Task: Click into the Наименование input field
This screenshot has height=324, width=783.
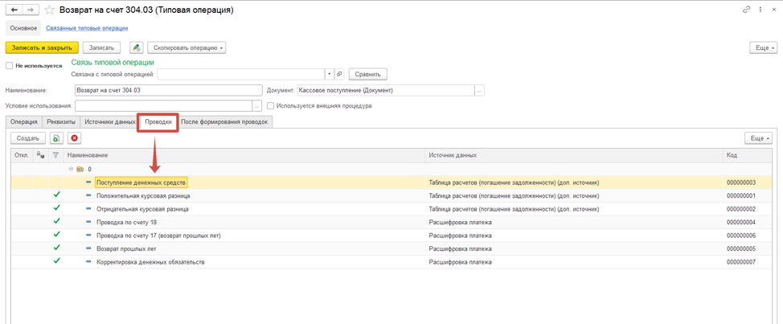Action: point(168,90)
